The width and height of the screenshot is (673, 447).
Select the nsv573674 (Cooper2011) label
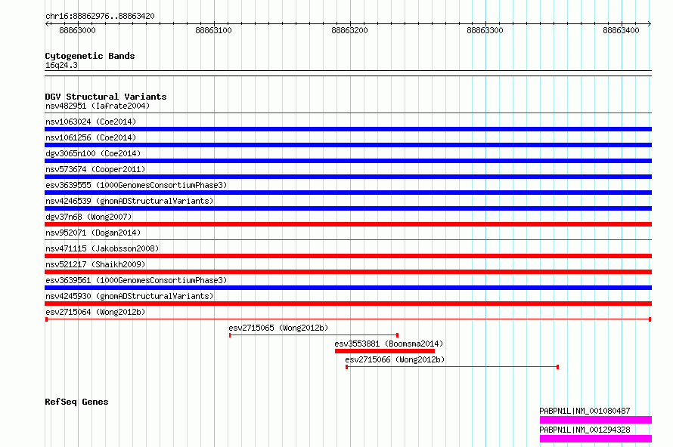(95, 169)
